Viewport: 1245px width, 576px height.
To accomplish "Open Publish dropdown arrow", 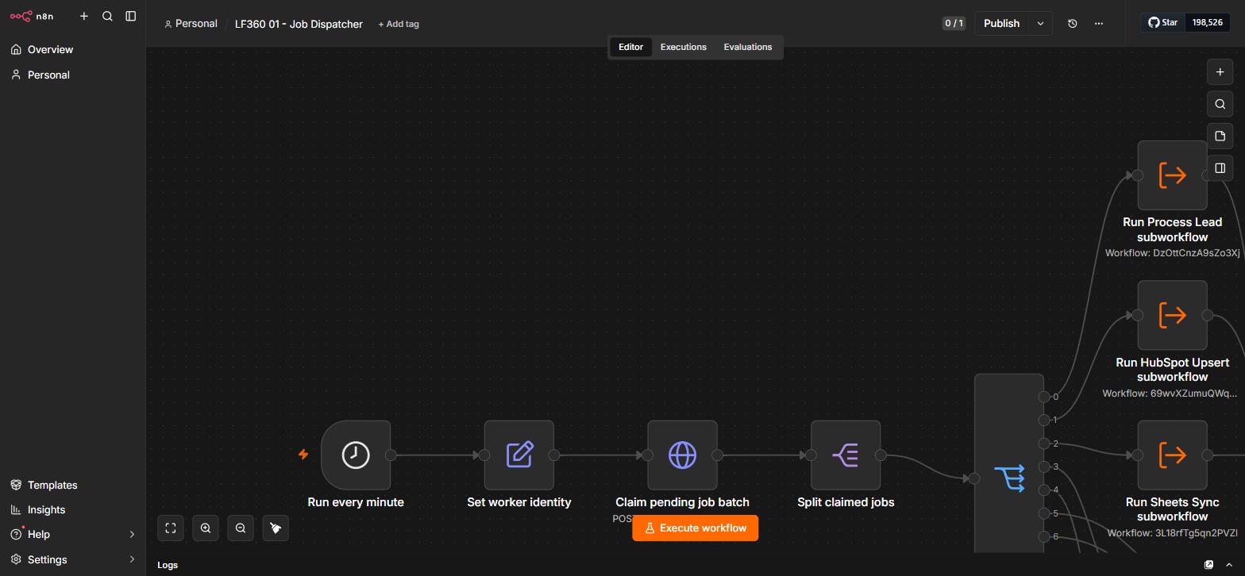I will tap(1040, 23).
